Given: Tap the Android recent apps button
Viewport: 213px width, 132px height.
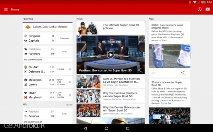Looking at the screenshot, I should pyautogui.click(x=128, y=128).
